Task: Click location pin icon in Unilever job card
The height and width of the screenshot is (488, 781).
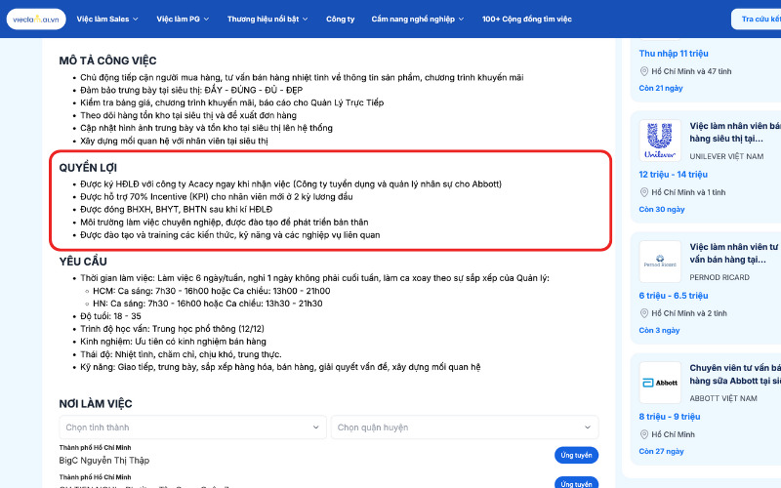Action: (644, 191)
